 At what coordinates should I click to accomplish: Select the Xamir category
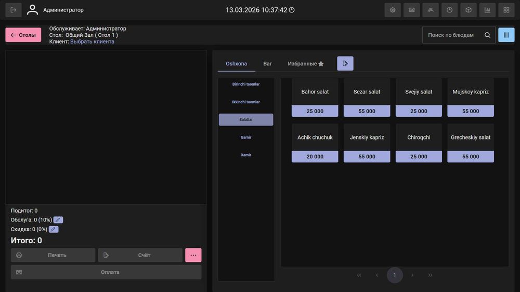246,155
